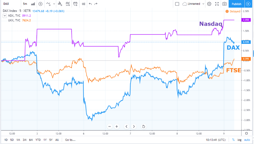Screen dimensions: 254x144
Task: Toggle the log scale option
Action: 239,140
